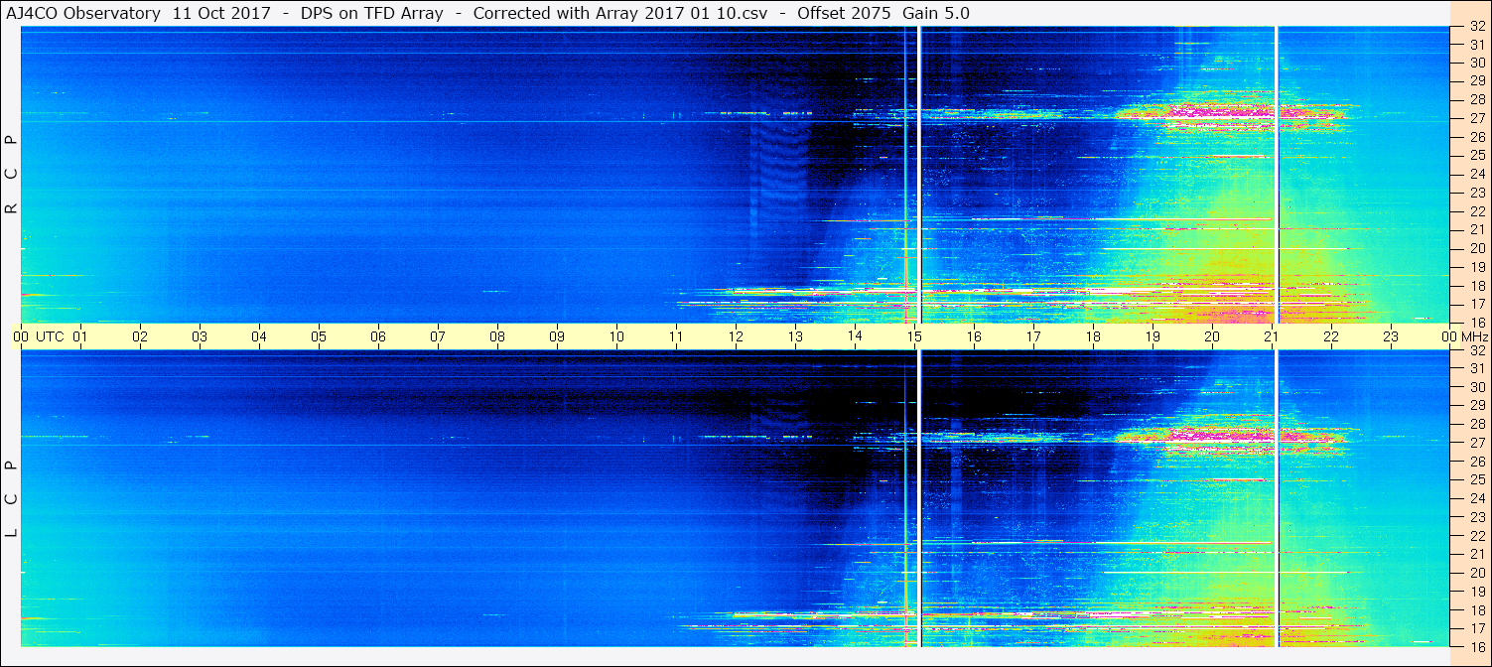1492x667 pixels.
Task: Select the 29 MHz label on LCP scale
Action: (x=1477, y=406)
